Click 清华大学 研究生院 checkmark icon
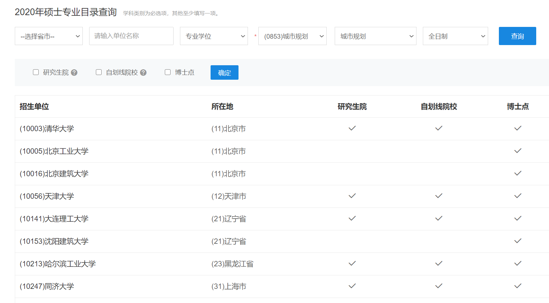 352,128
